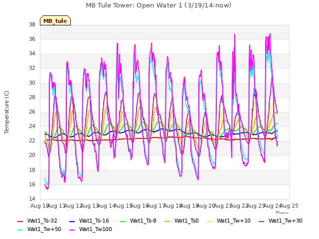
Task: Click the Temperature (C) axis label
Action: click(6, 112)
